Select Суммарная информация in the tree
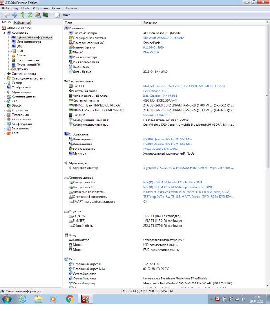The width and height of the screenshot is (270, 311). coord(34,37)
